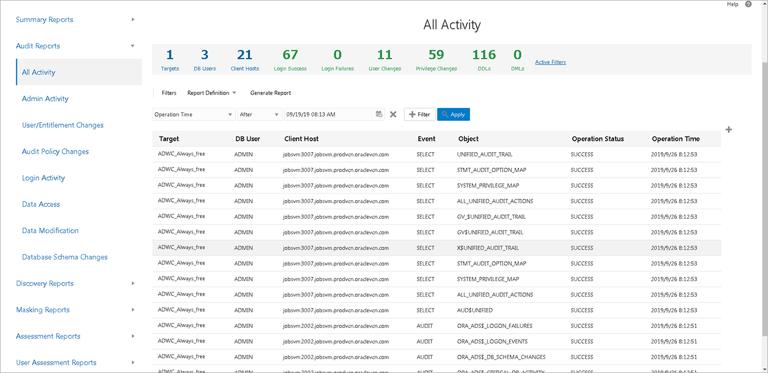Expand the Discovery Reports section
768x373 pixels.
click(x=133, y=283)
